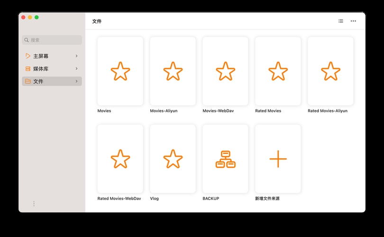Click the plus icon to add file source
The width and height of the screenshot is (384, 237).
(x=278, y=159)
